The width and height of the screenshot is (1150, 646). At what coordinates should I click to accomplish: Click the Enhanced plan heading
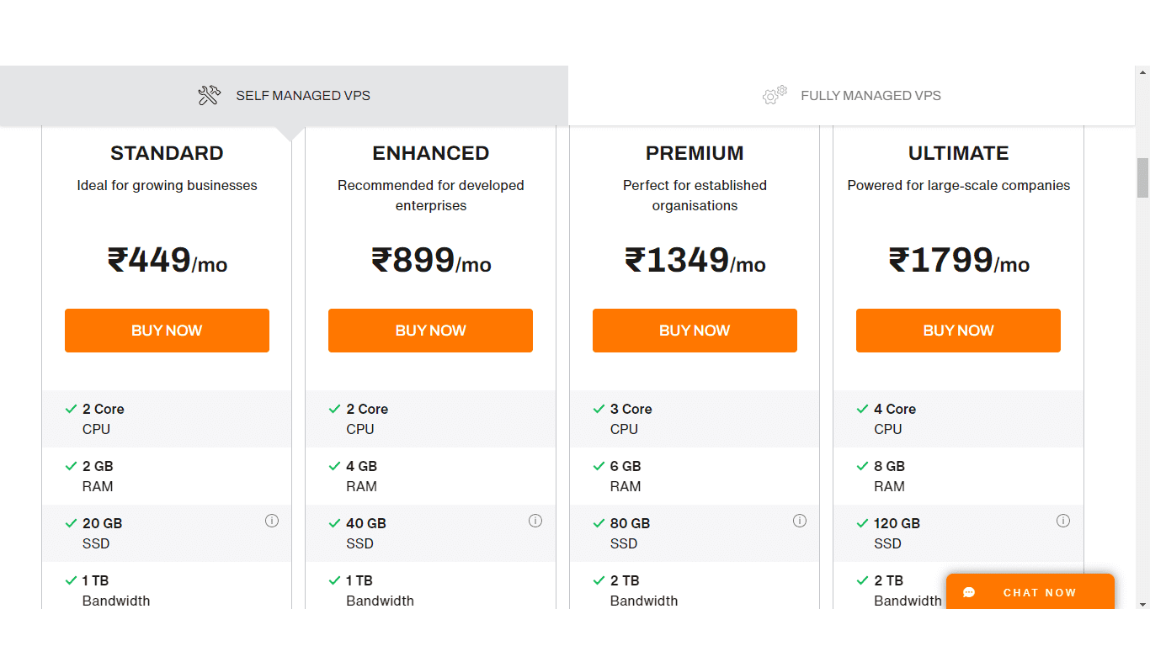click(430, 153)
